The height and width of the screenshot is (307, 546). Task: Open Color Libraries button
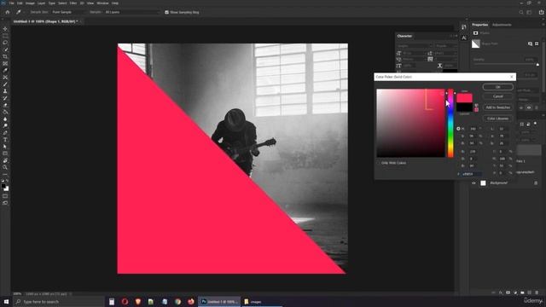pos(498,119)
